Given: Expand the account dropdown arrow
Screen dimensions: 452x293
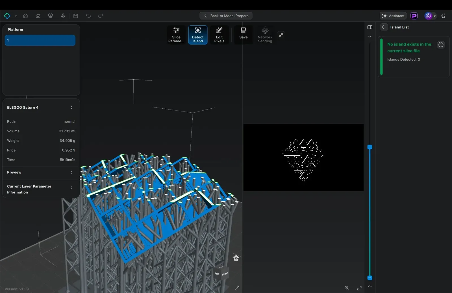Looking at the screenshot, I should (x=434, y=16).
